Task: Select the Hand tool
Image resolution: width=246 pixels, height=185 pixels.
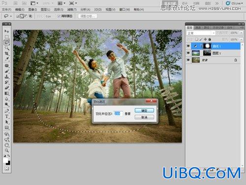Action: [x=7, y=145]
